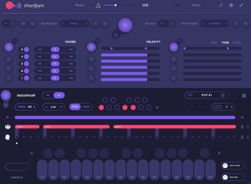
Task: Click the DRAG CHORD button
Action: coord(233,166)
